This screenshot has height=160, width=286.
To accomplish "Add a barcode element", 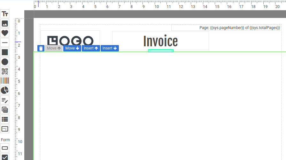I will click(5, 81).
